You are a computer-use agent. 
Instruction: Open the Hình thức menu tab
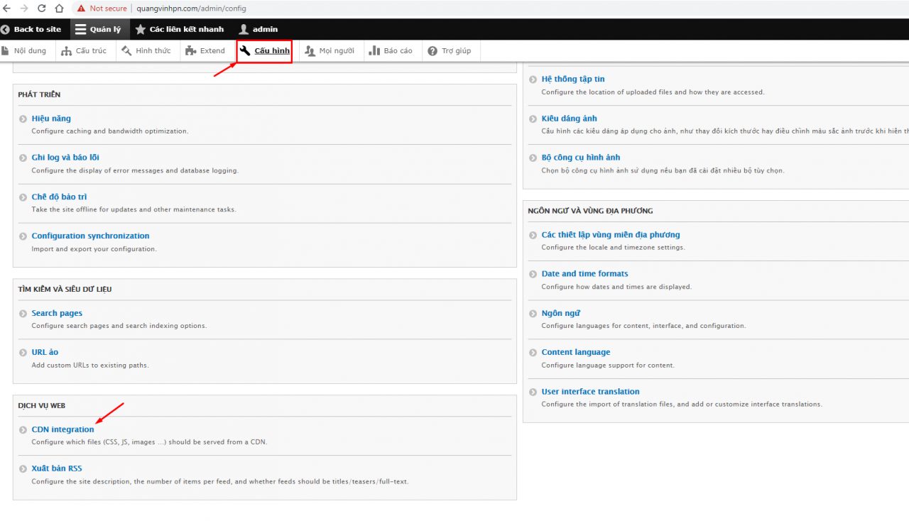pyautogui.click(x=146, y=51)
